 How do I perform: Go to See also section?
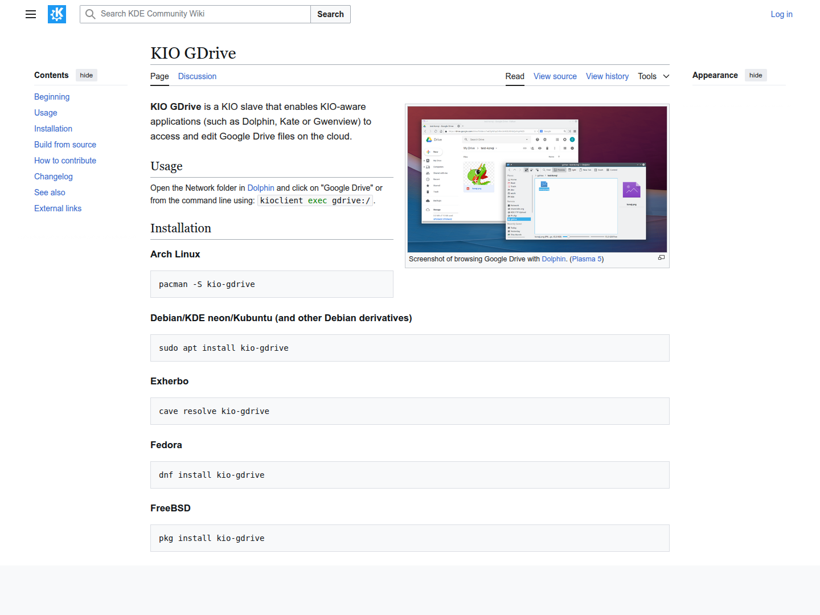50,192
